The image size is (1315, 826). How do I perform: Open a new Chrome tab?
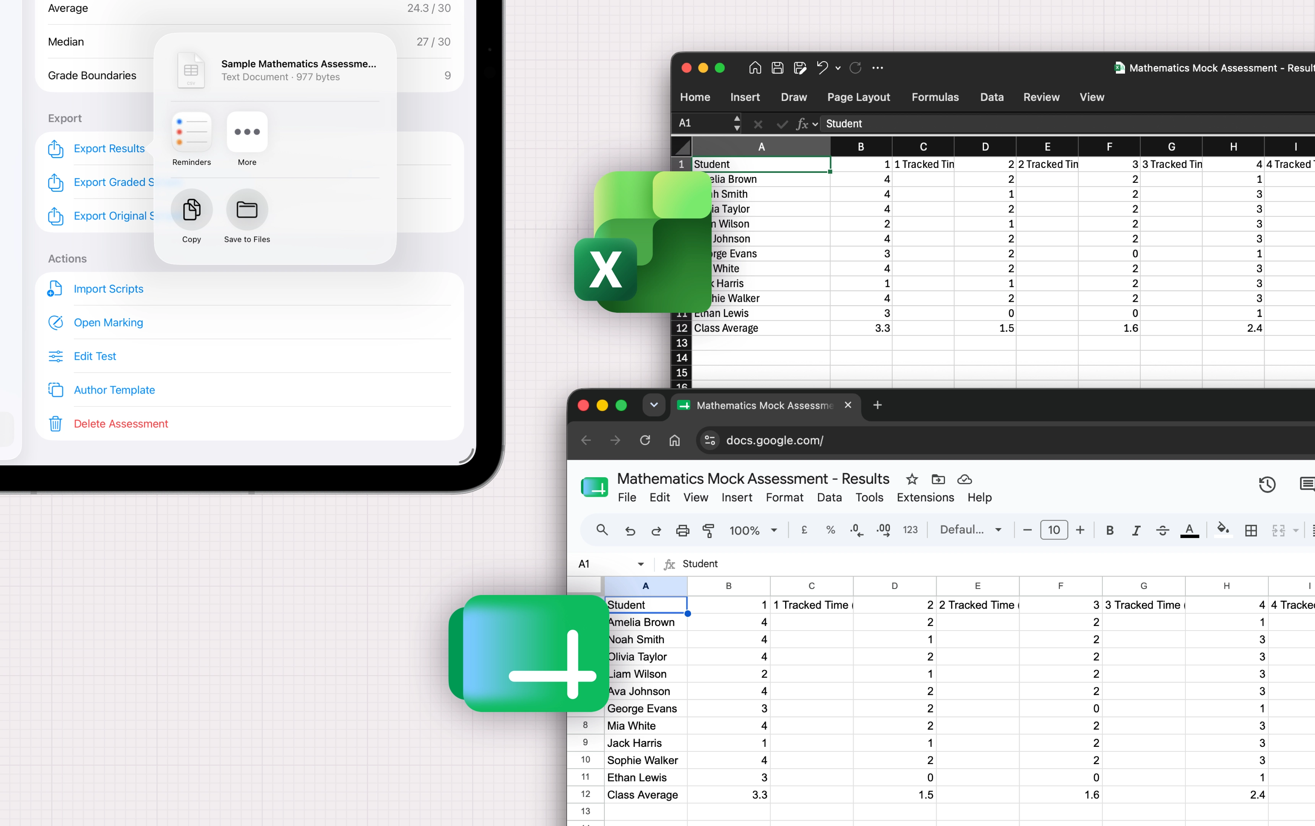877,405
